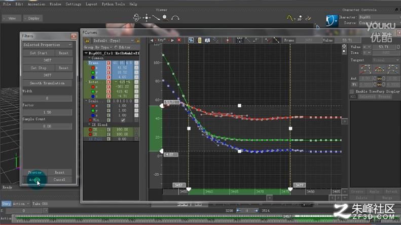Image resolution: width=401 pixels, height=225 pixels.
Task: Toggle key K box on first IK row
Action: point(108,130)
